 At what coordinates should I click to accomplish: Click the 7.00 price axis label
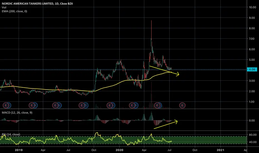point(252,39)
